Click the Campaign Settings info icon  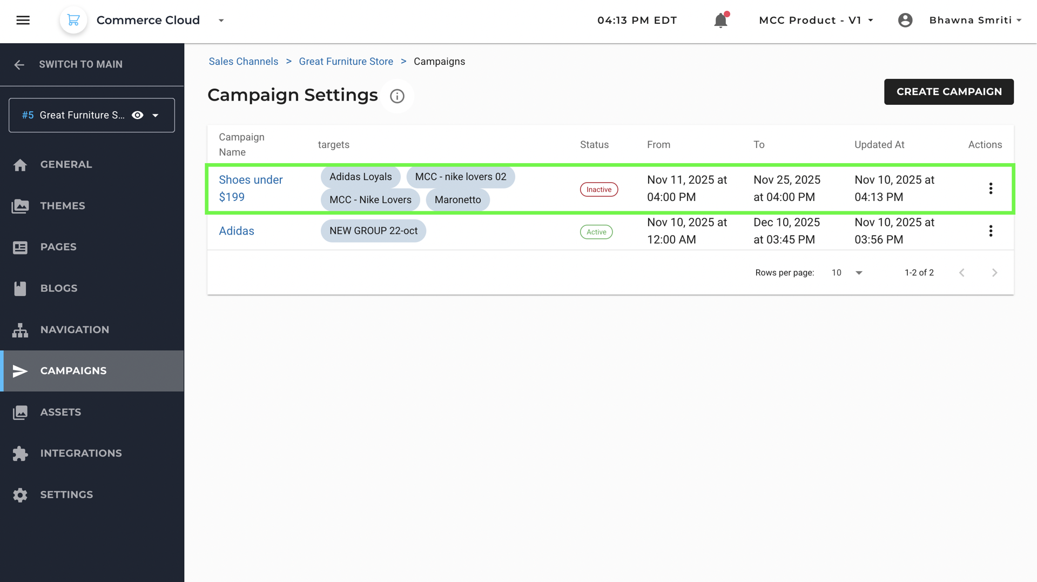pos(397,96)
